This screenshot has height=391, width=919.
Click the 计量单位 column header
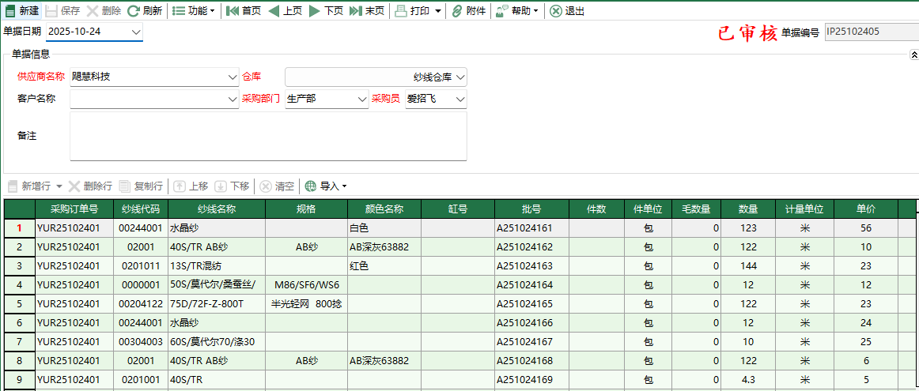(804, 209)
